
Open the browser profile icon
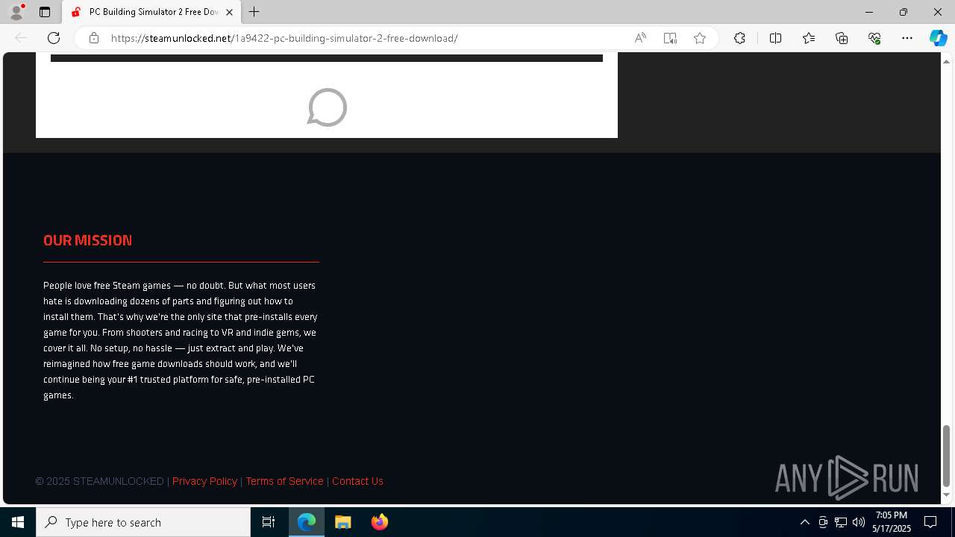tap(16, 12)
